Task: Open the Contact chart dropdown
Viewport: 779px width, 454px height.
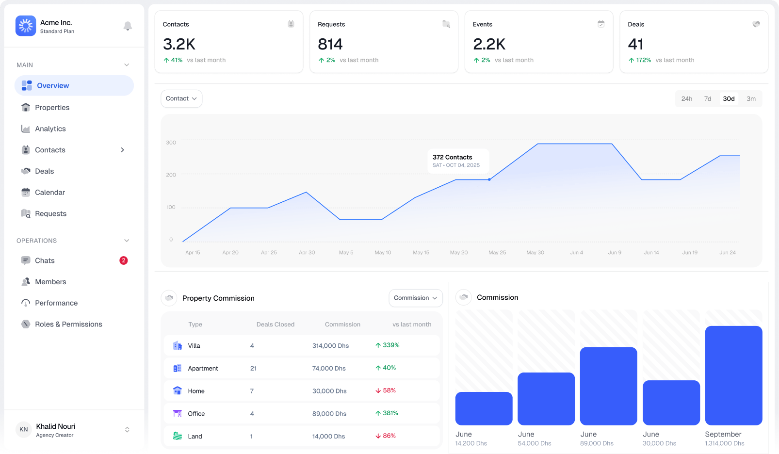Action: (x=181, y=99)
